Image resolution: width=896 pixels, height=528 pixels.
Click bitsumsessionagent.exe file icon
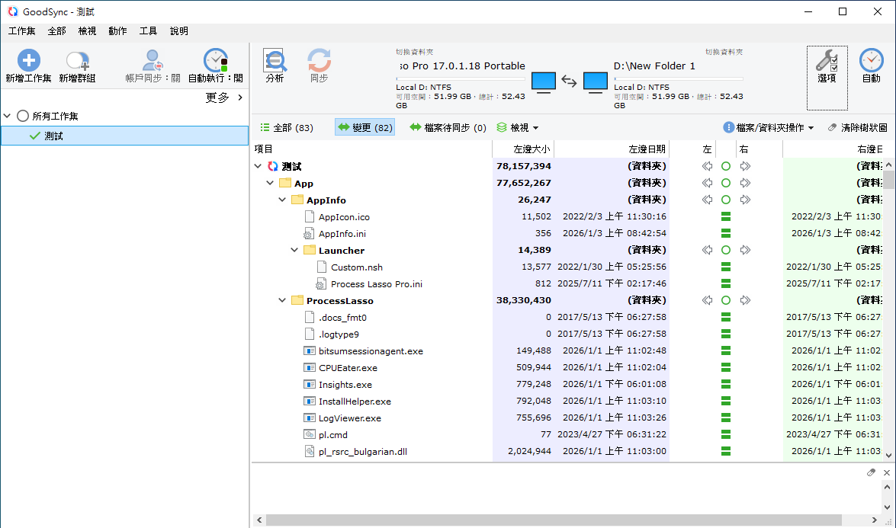(309, 351)
